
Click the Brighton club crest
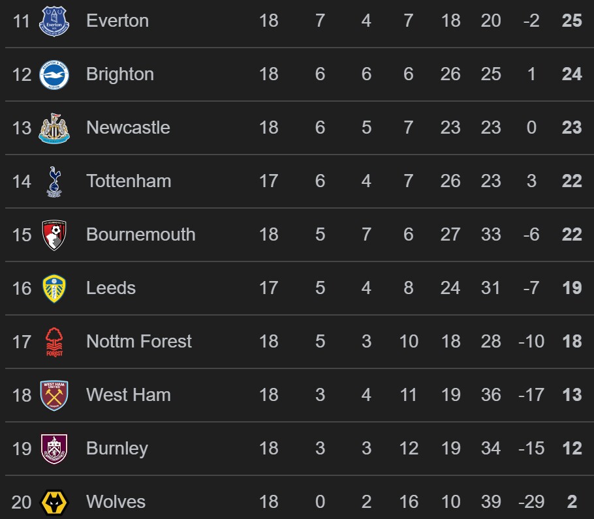click(54, 74)
